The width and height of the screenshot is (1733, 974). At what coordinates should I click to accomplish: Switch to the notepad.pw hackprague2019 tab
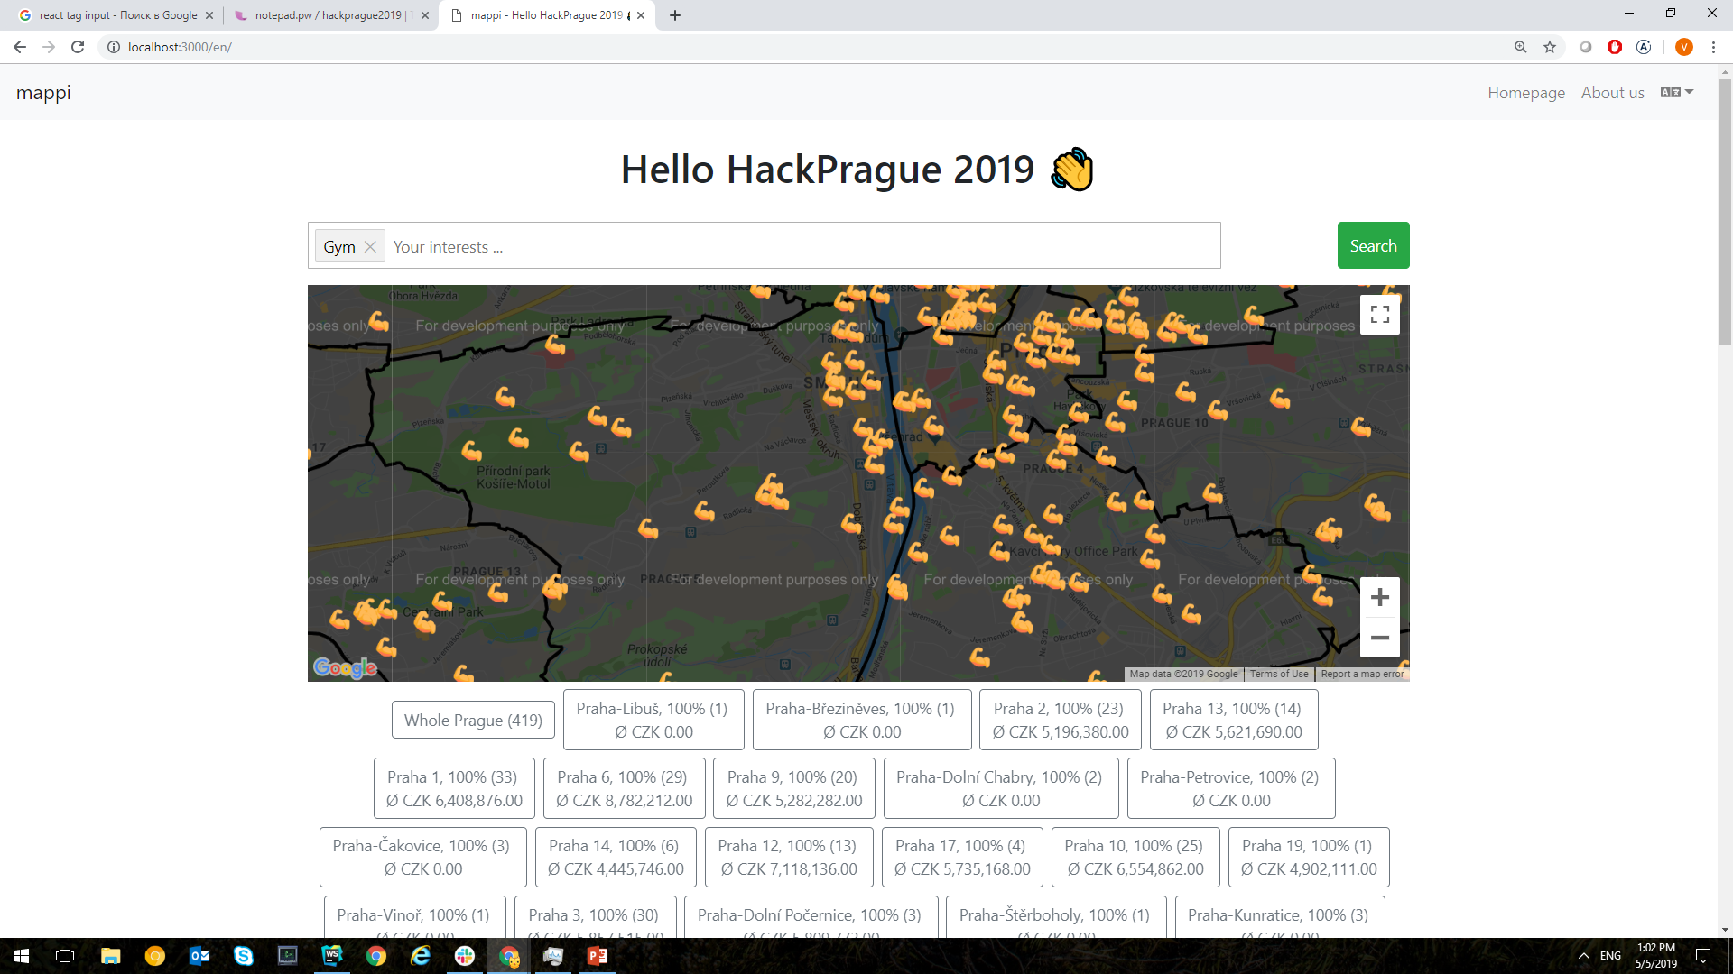tap(328, 15)
